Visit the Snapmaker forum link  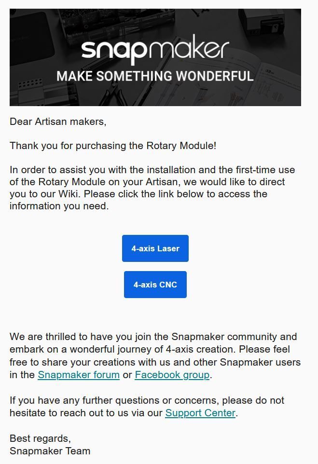pos(79,375)
